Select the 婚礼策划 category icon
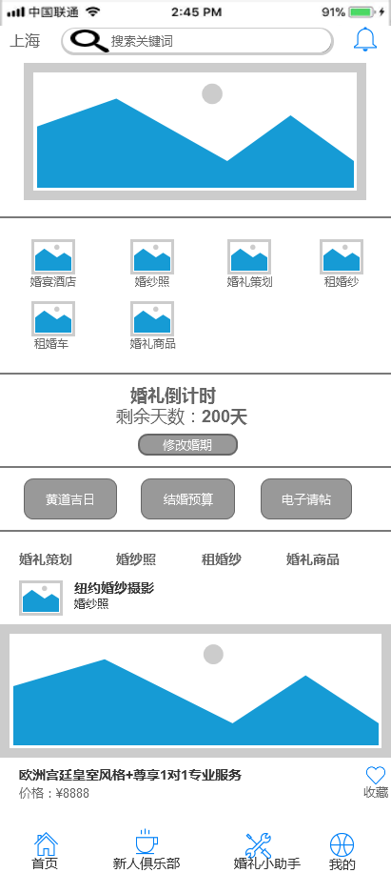 coord(249,256)
